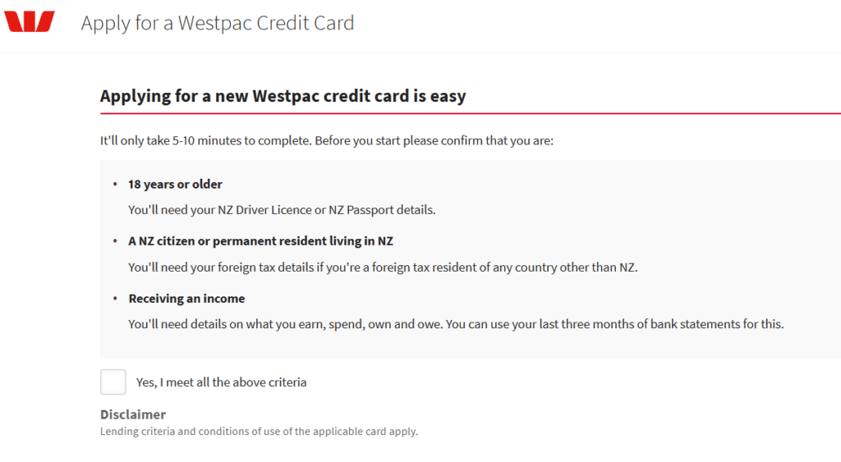This screenshot has width=841, height=462.
Task: Click the red Westpac logo
Action: (x=30, y=21)
